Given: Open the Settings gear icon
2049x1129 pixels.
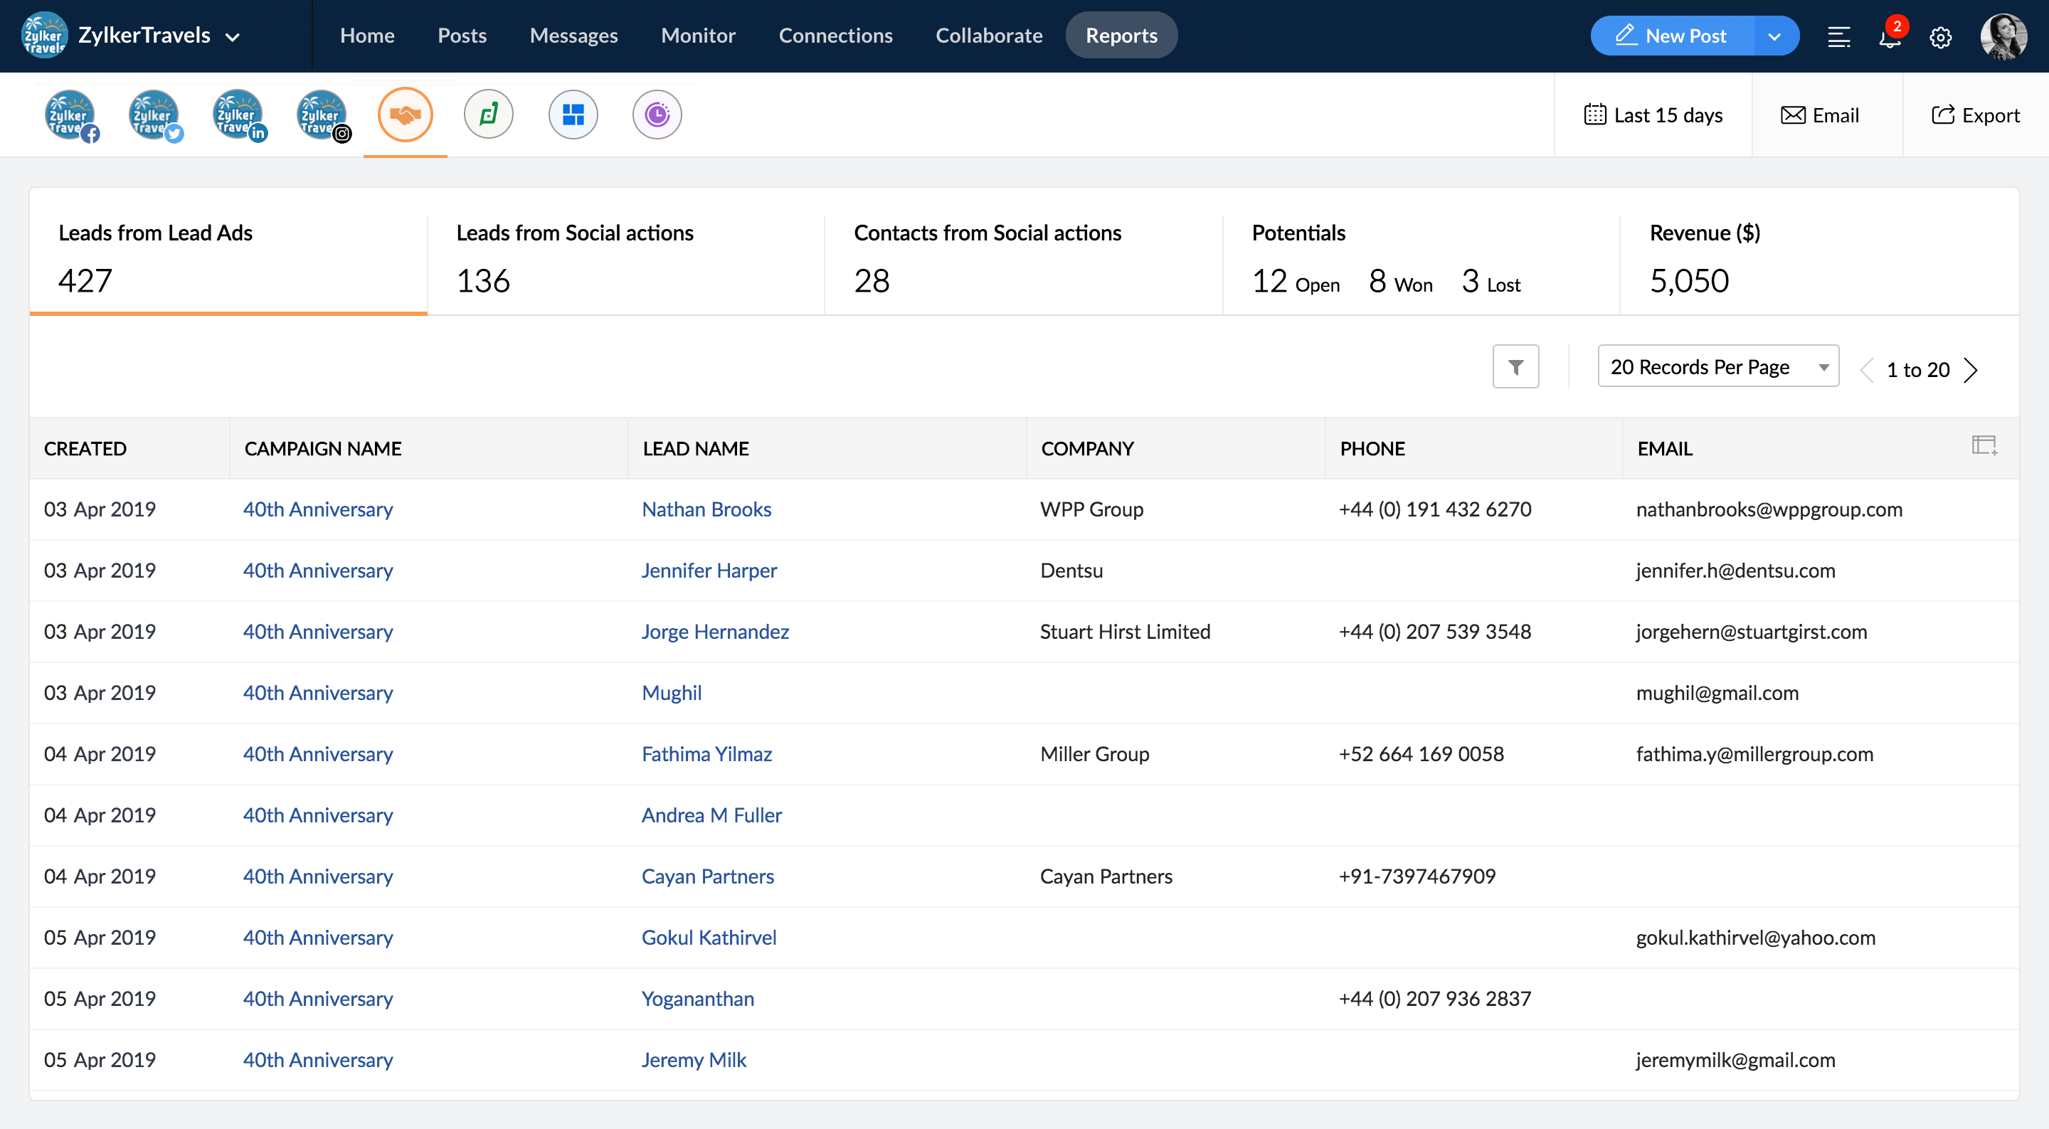Looking at the screenshot, I should [x=1941, y=36].
